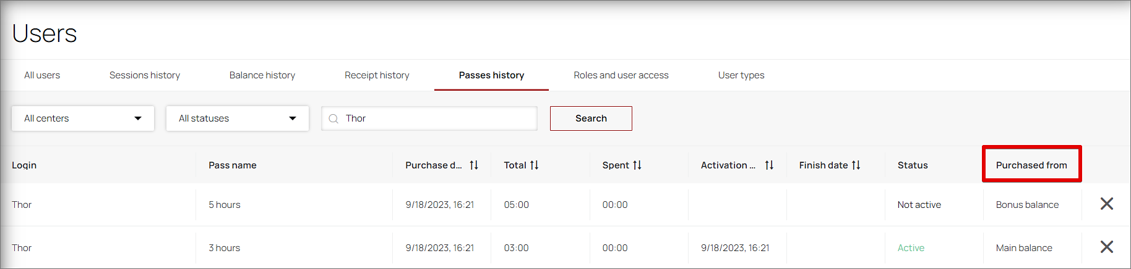Open the User types tab
Image resolution: width=1131 pixels, height=269 pixels.
pyautogui.click(x=741, y=75)
